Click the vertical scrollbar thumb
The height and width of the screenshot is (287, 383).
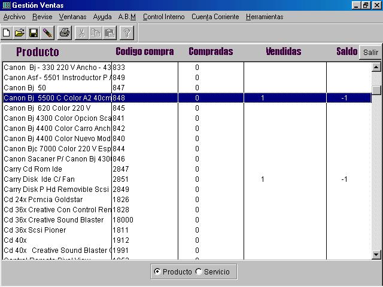click(x=376, y=90)
